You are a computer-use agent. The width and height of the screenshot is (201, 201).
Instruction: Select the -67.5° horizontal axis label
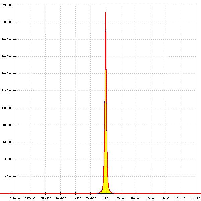pyautogui.click(x=60, y=198)
